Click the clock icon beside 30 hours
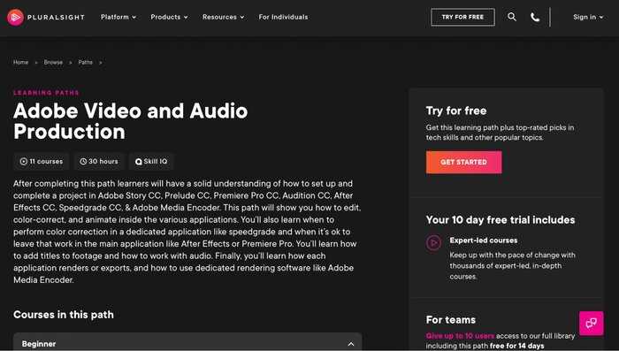The width and height of the screenshot is (619, 351). 83,162
